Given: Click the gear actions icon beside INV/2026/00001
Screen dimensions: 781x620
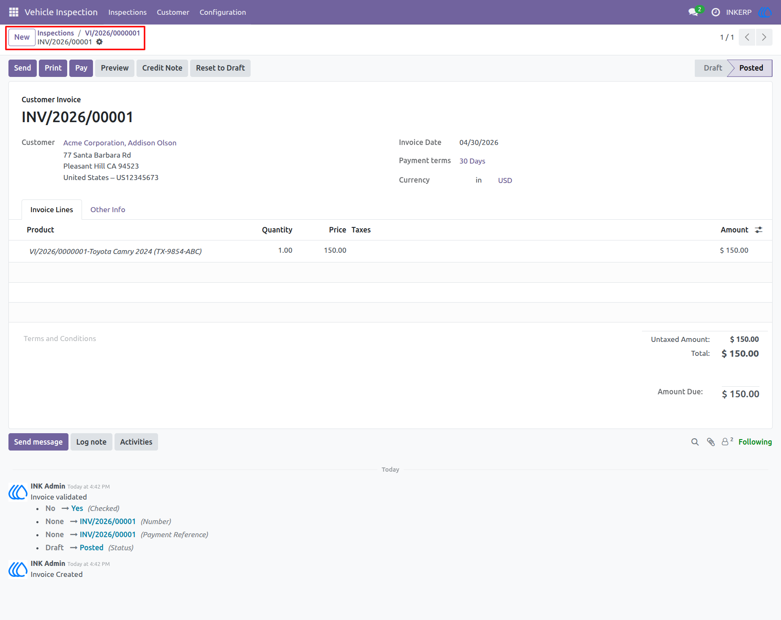Looking at the screenshot, I should [99, 42].
